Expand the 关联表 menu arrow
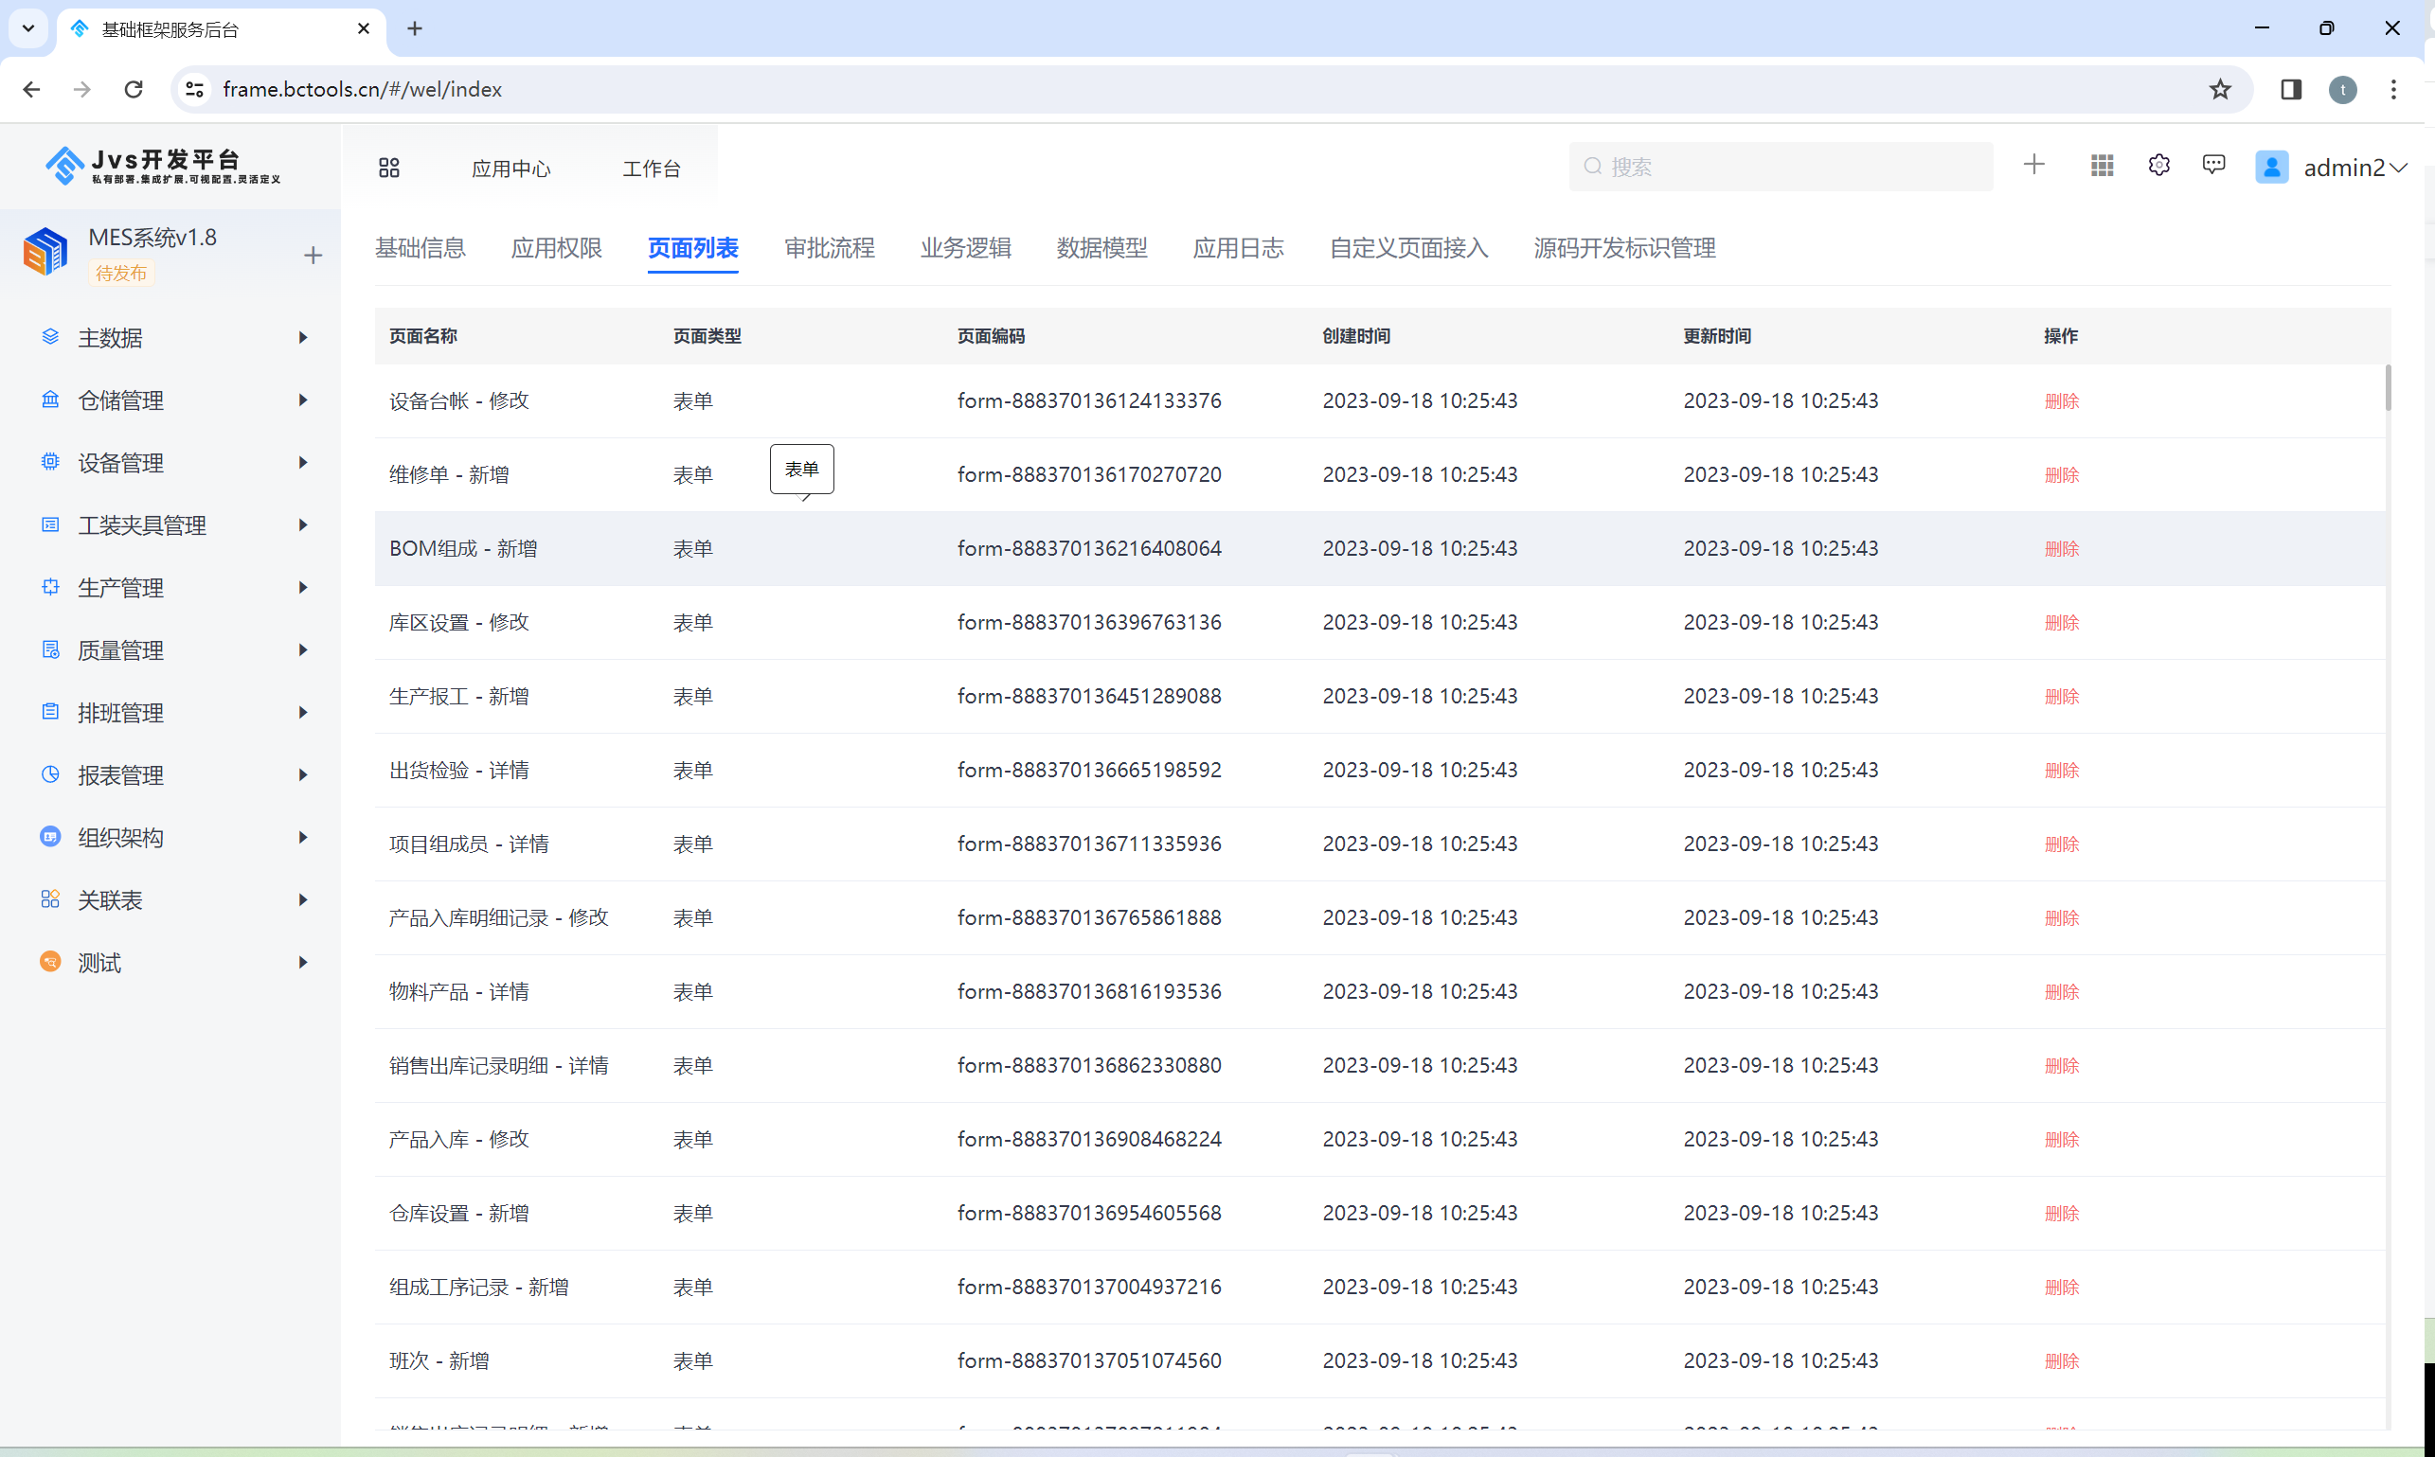The image size is (2435, 1457). (302, 900)
